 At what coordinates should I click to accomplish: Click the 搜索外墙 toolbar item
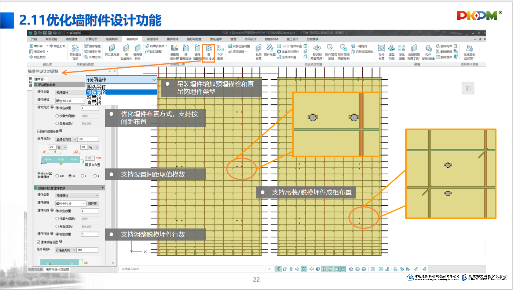coord(92,52)
